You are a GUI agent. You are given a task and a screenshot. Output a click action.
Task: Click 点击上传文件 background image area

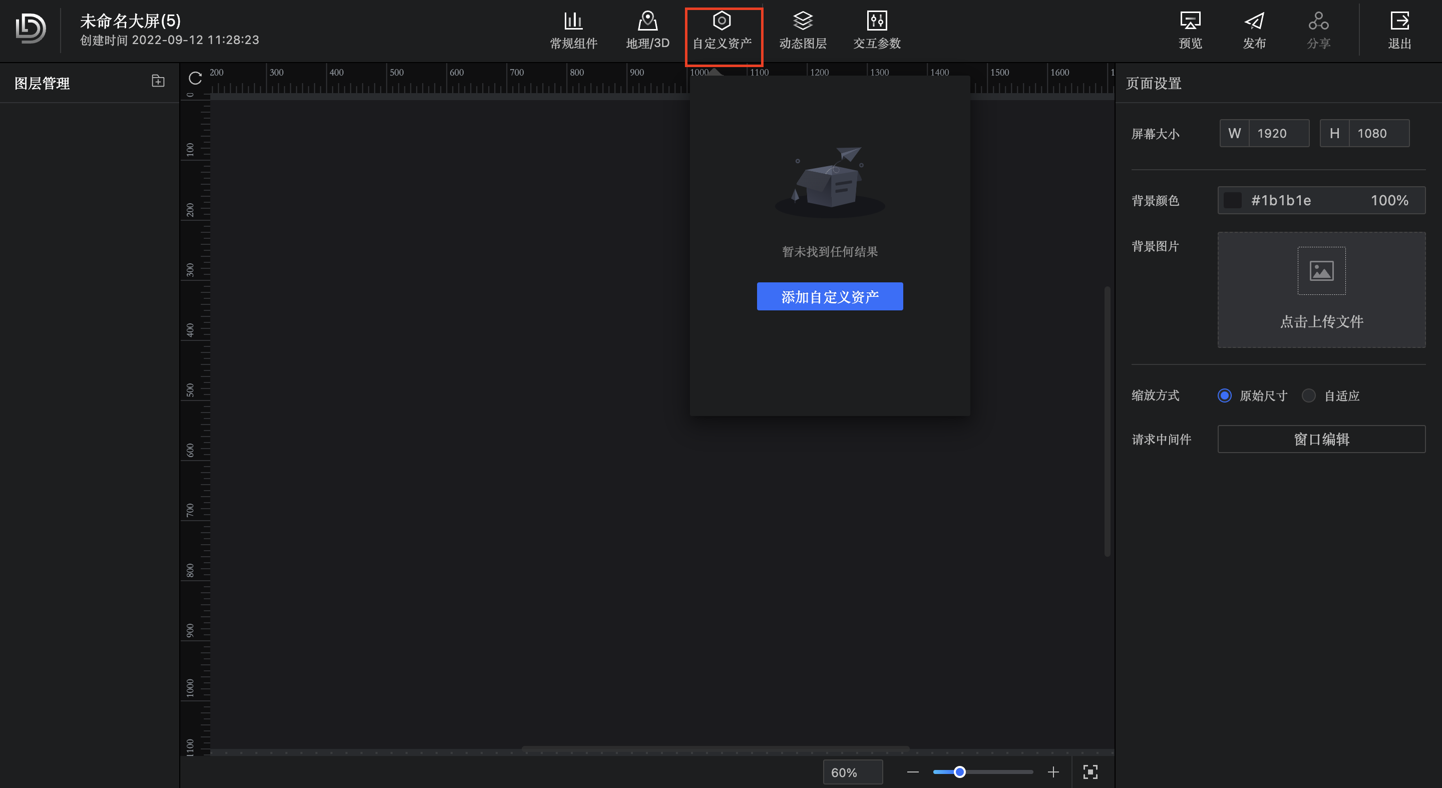[x=1321, y=290]
